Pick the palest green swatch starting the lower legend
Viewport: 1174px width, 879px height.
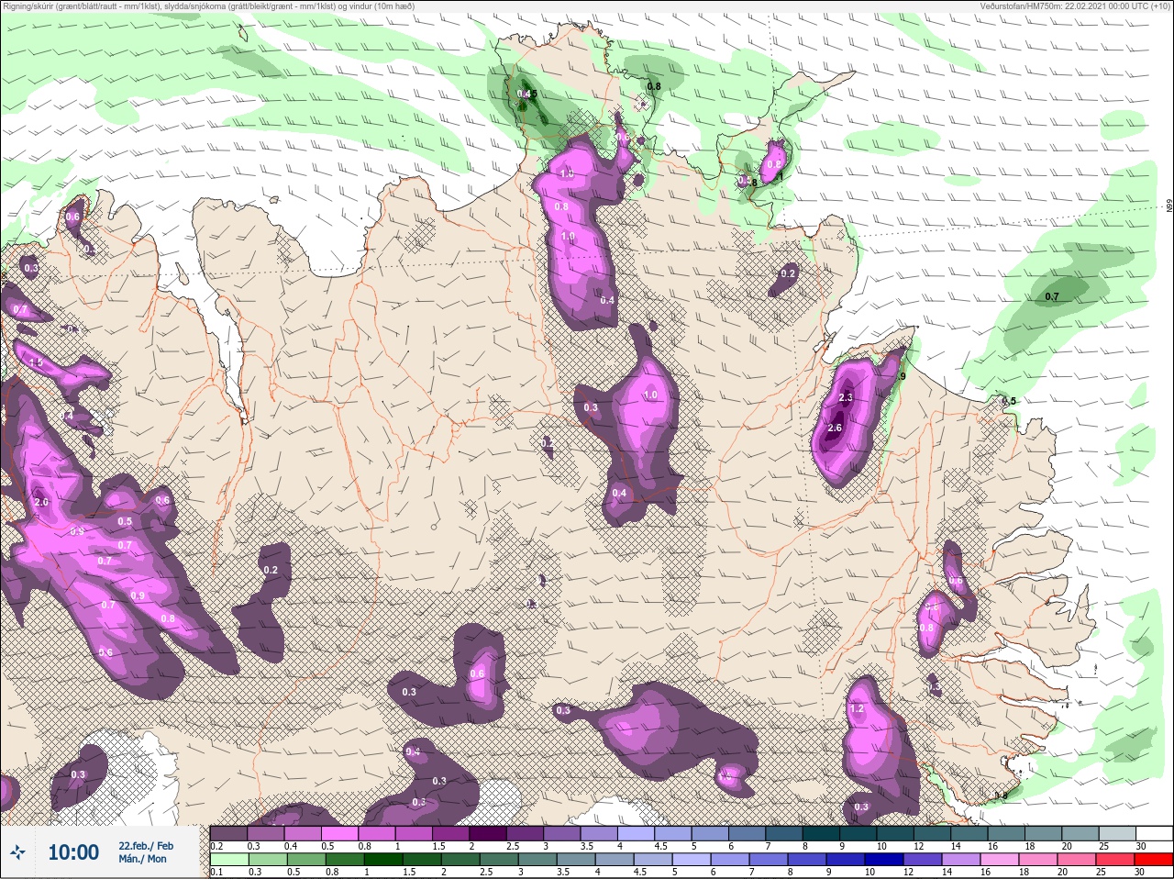point(228,859)
